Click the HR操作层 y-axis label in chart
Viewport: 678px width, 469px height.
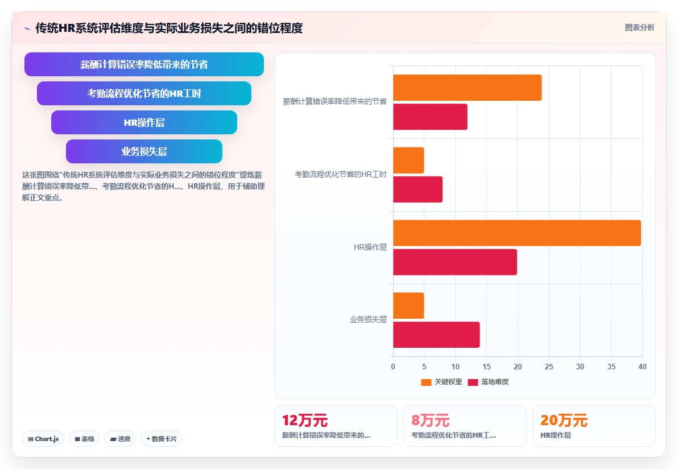pyautogui.click(x=370, y=247)
